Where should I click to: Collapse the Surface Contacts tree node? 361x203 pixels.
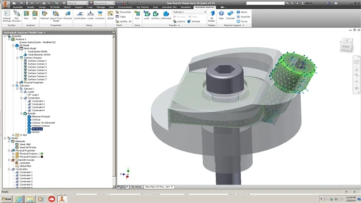click(x=17, y=58)
